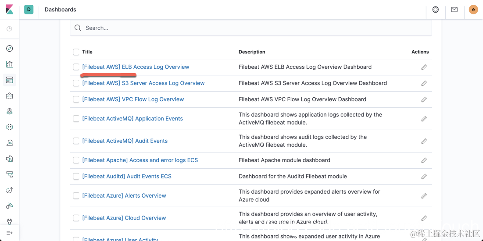Open the recently viewed clock icon

point(10,29)
